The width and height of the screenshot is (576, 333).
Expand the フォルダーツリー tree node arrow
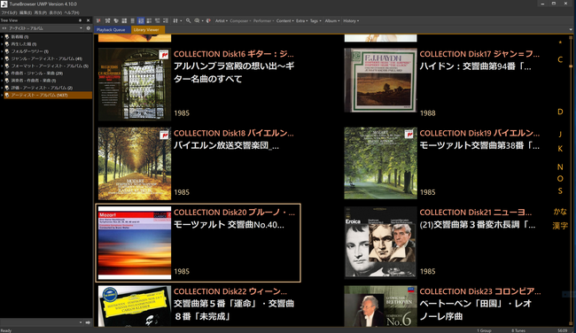tap(2, 51)
